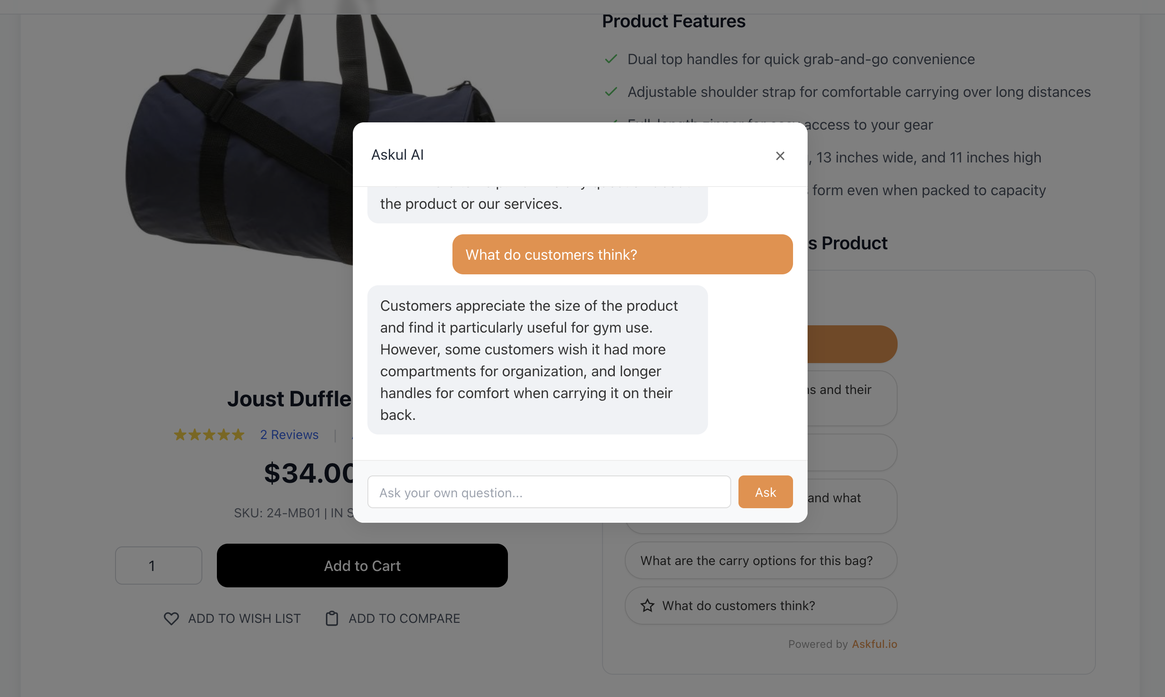Click the AI reply about customer opinions
The image size is (1165, 697).
click(537, 360)
